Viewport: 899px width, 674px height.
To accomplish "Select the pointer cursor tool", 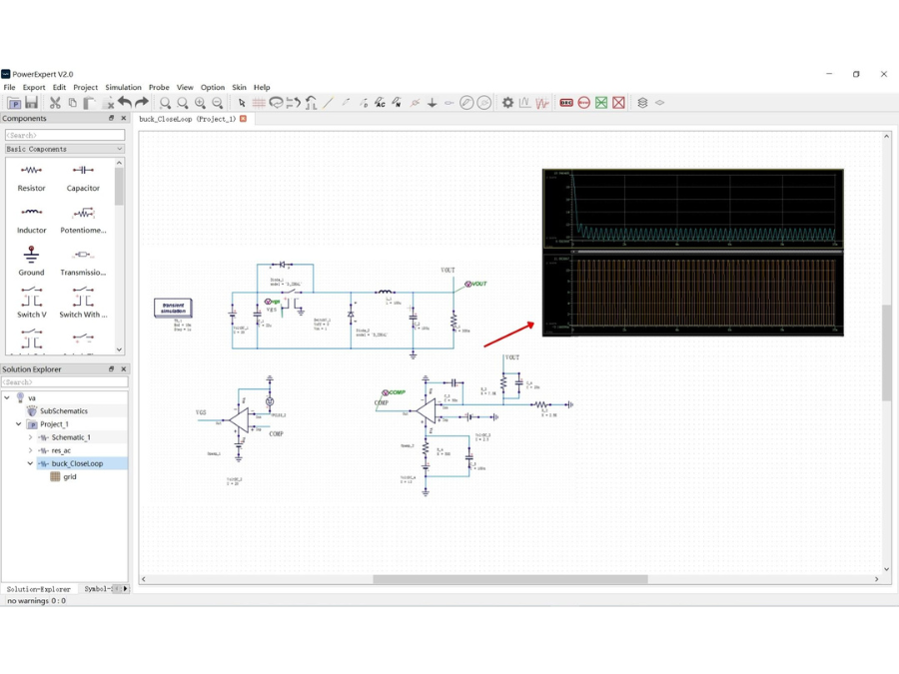I will pyautogui.click(x=242, y=103).
